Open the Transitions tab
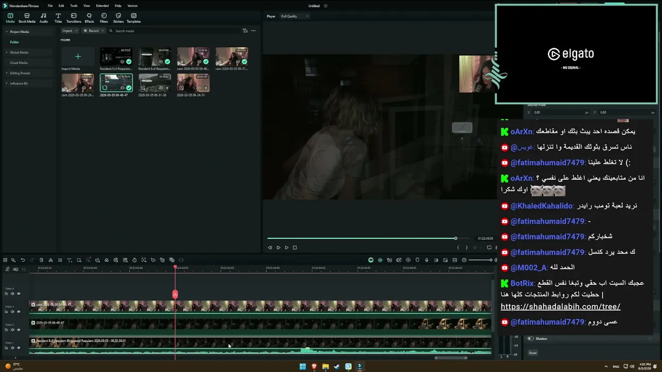This screenshot has width=662, height=372. pos(73,18)
